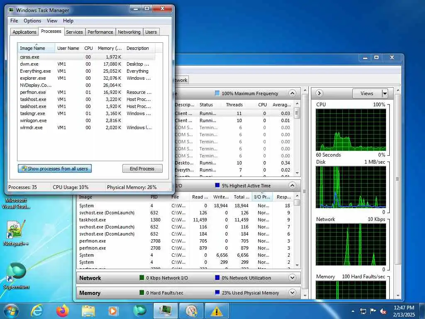This screenshot has height=319, width=425.
Task: Open the Help menu in Task Manager
Action: pyautogui.click(x=68, y=21)
